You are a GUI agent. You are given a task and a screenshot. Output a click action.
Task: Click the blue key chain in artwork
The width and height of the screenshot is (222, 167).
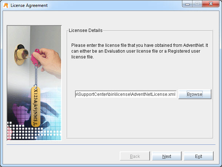tap(36, 75)
